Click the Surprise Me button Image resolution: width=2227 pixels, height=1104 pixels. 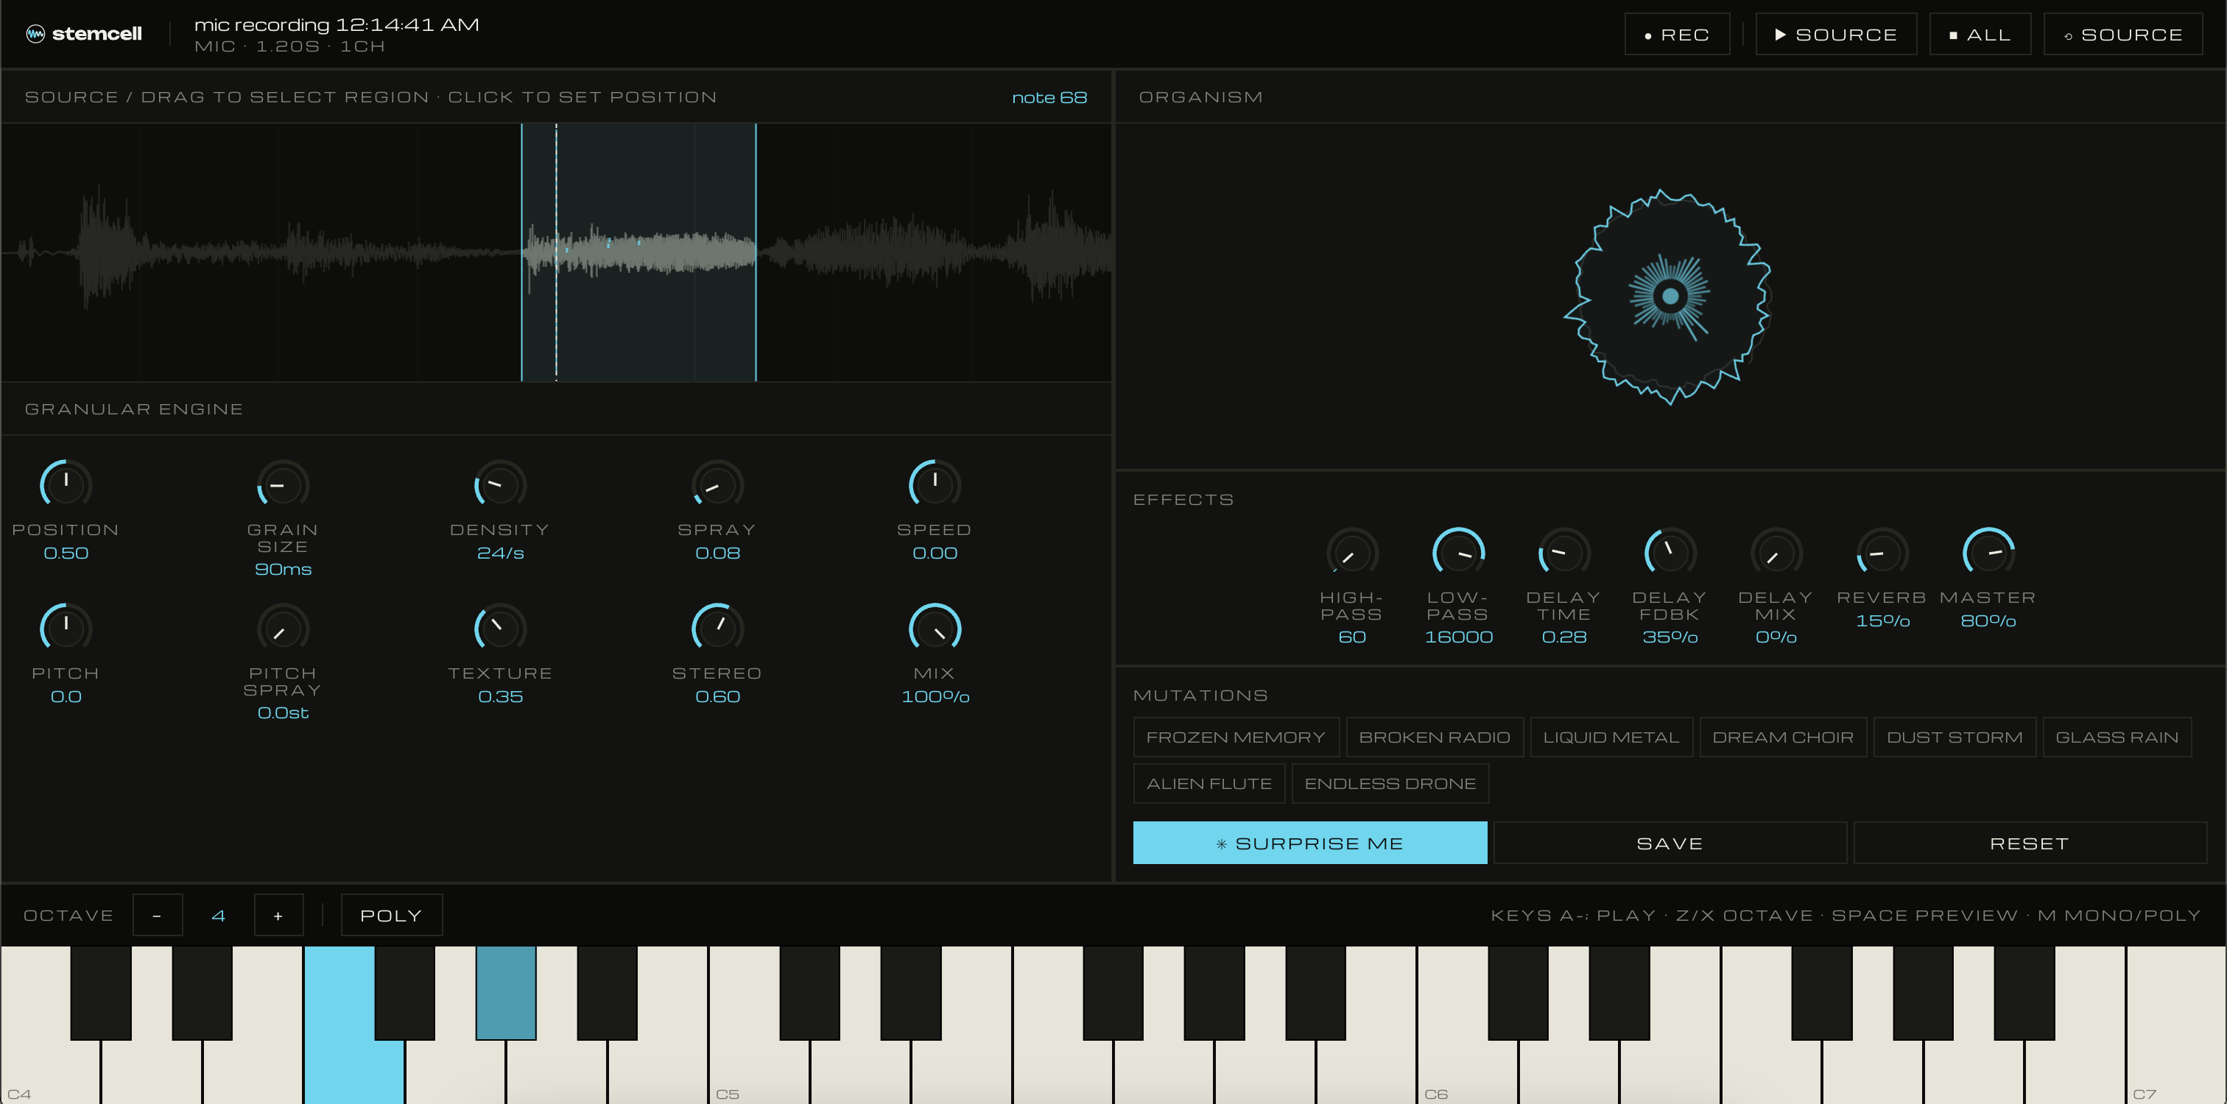tap(1309, 843)
